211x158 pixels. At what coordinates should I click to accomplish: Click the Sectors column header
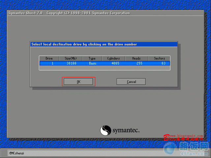[159, 59]
